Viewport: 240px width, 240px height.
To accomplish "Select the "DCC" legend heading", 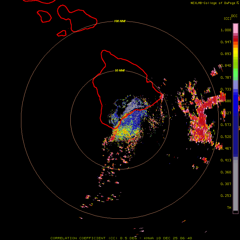I will click(234, 16).
